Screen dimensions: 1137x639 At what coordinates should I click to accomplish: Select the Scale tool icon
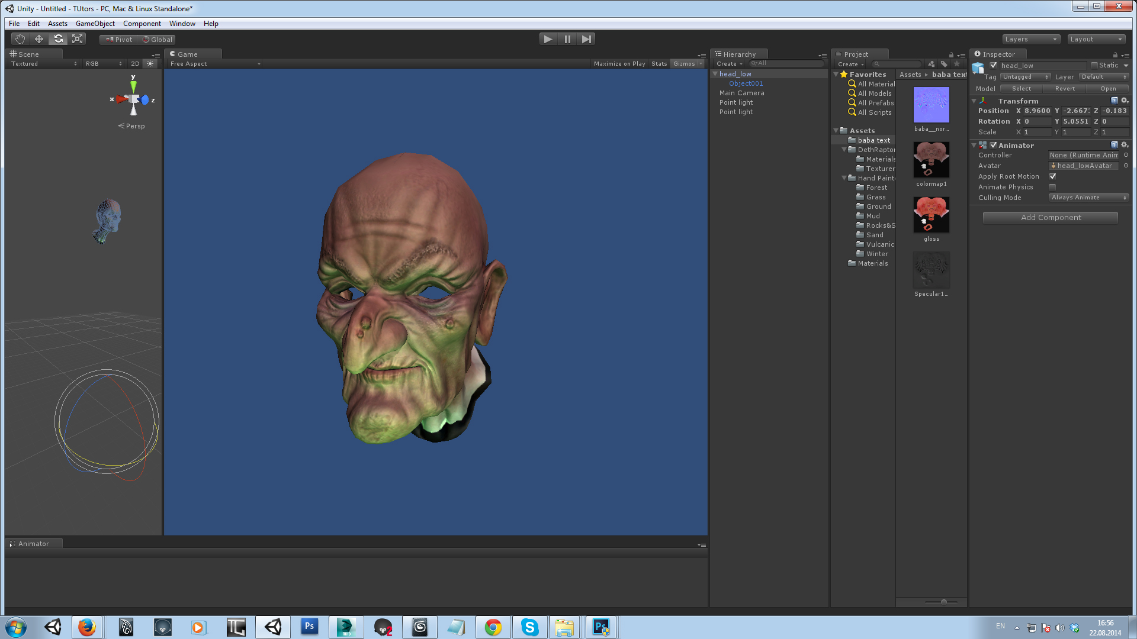tap(78, 39)
